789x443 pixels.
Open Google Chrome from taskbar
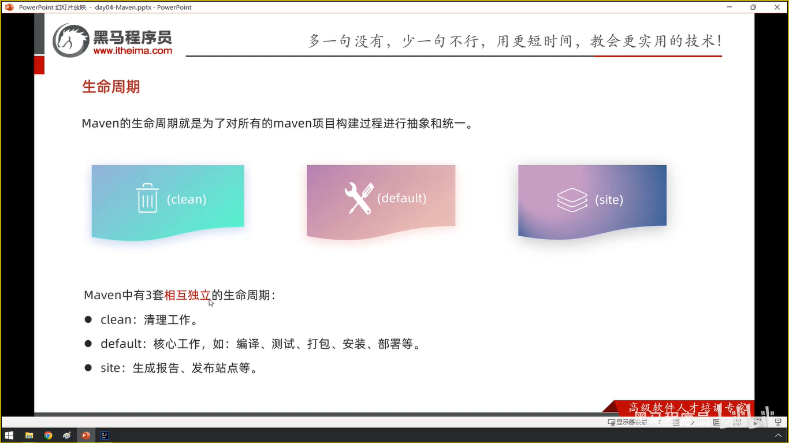(x=48, y=435)
